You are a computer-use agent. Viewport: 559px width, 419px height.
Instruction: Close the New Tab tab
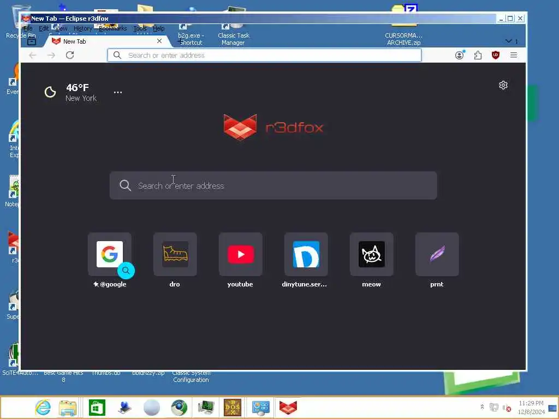coord(159,41)
